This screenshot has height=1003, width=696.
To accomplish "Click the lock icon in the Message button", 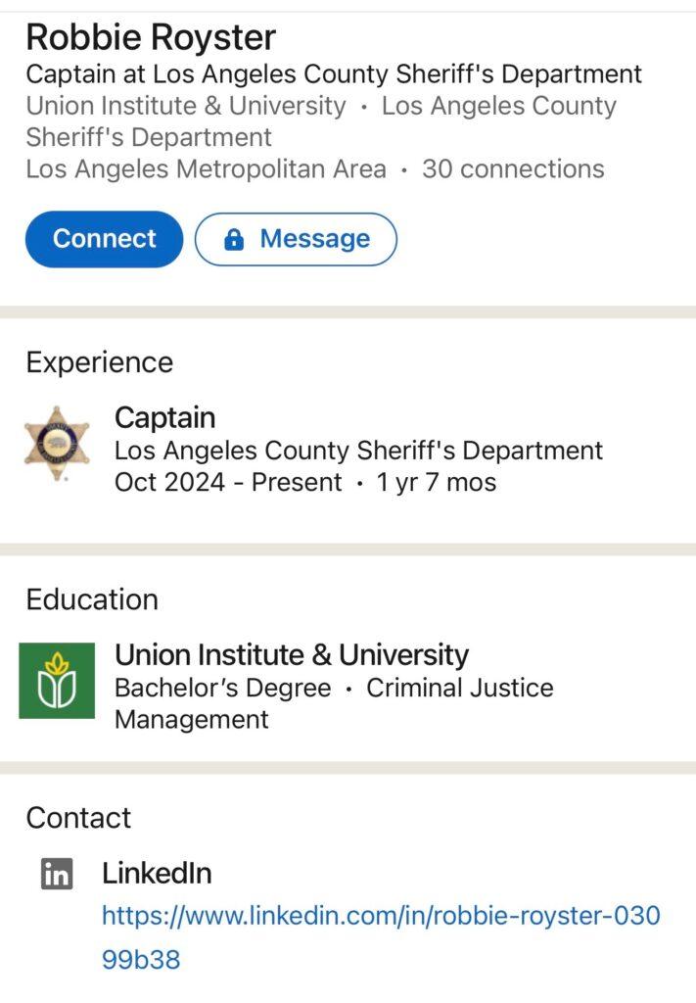I will click(234, 239).
